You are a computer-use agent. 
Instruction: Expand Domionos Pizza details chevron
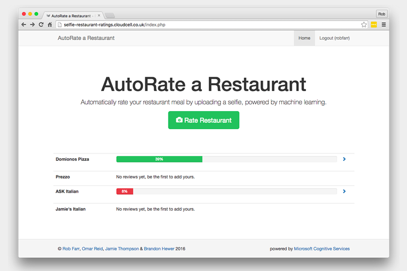coord(344,159)
